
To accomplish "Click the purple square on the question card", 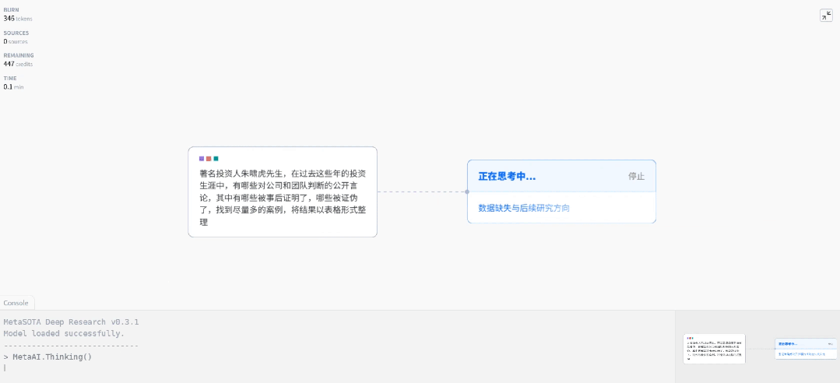I will (202, 159).
